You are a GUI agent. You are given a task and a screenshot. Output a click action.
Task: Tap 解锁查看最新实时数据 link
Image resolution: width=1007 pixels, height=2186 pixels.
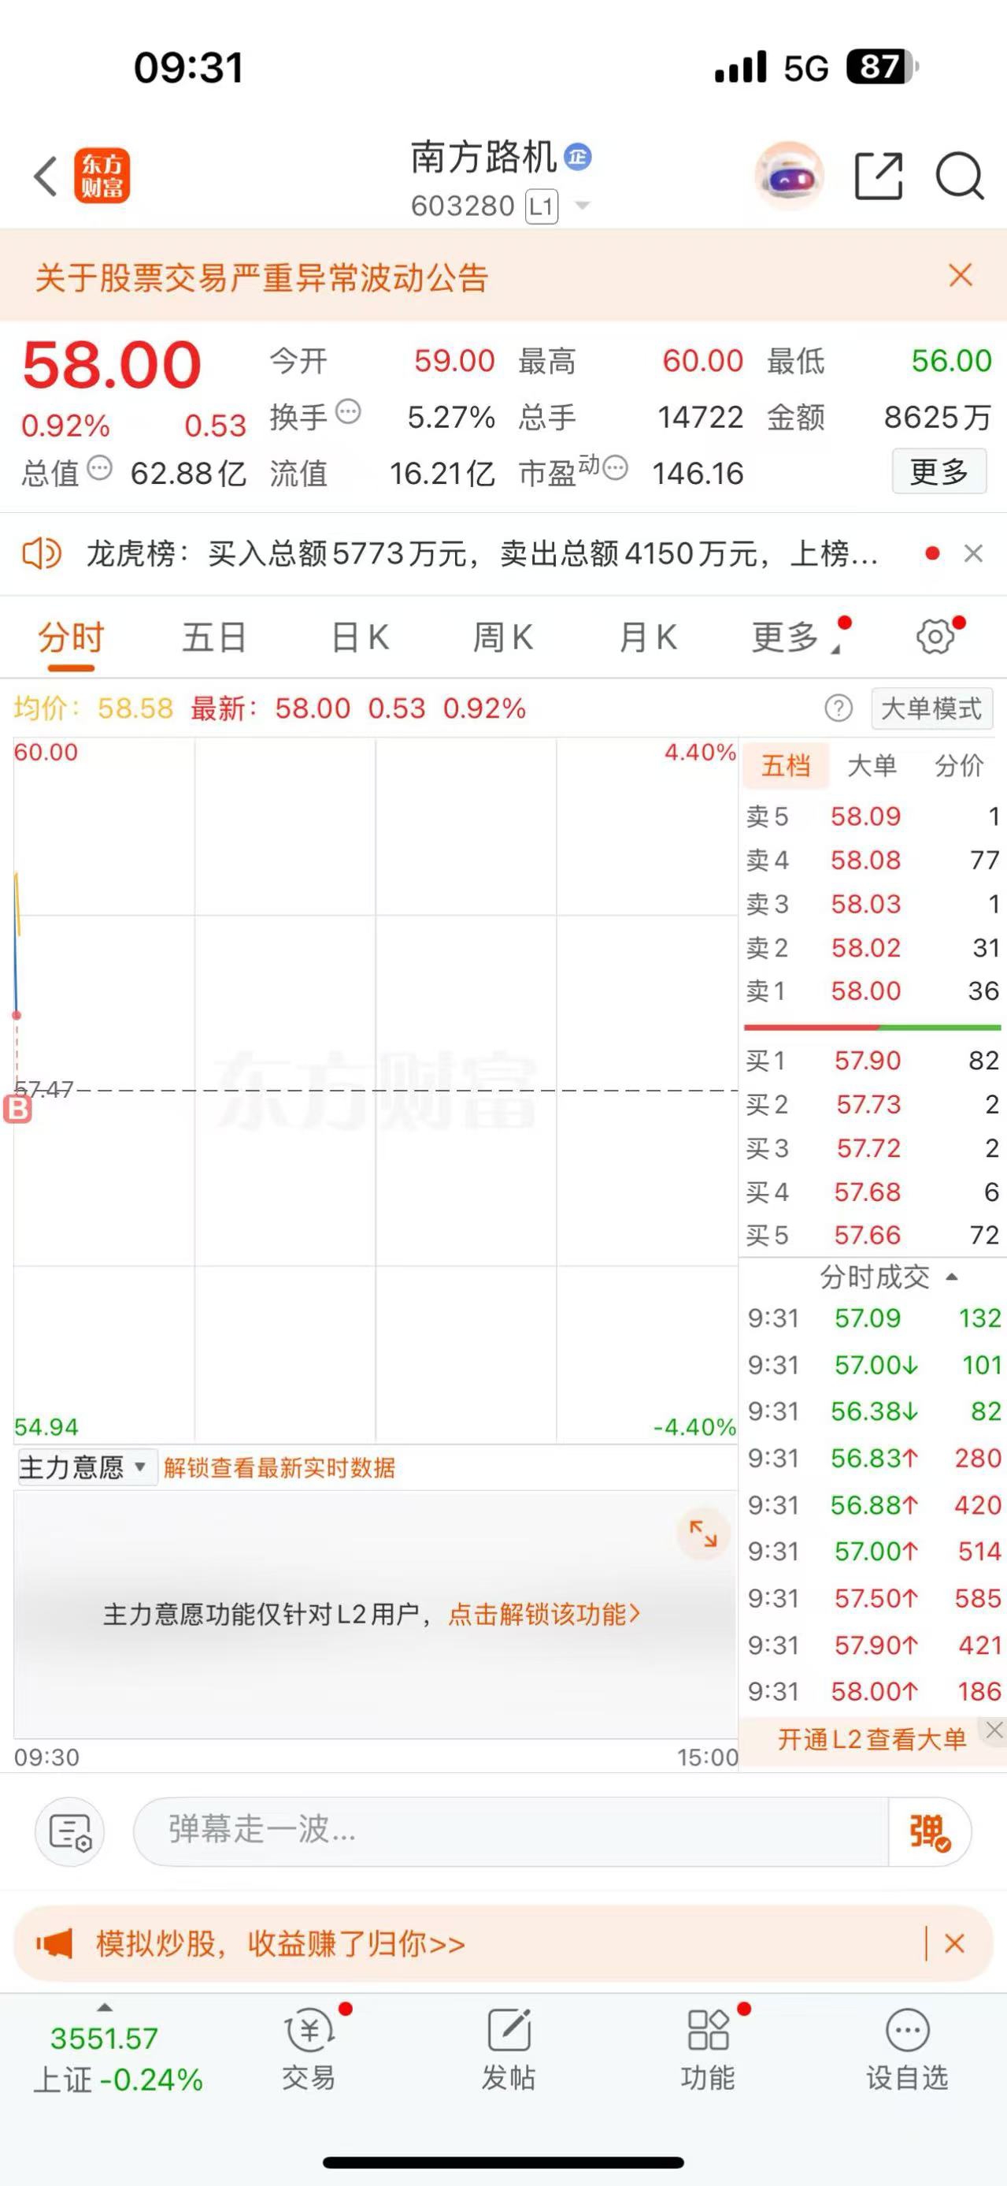(279, 1467)
